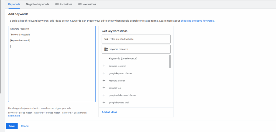
Task: Click the Cancel button
Action: tap(25, 126)
